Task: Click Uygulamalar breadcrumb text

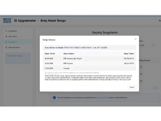Action: tap(27, 21)
